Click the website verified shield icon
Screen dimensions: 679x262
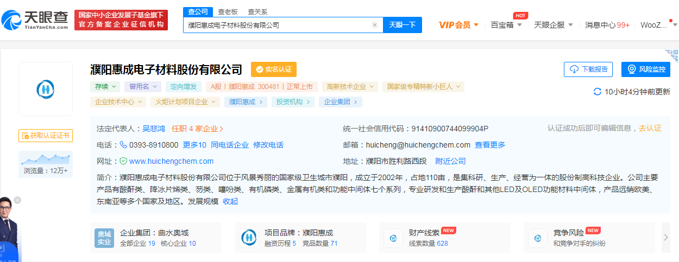[123, 161]
